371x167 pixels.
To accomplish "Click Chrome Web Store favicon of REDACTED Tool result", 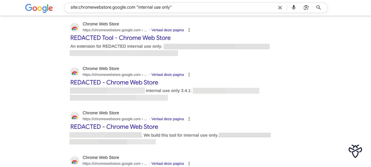I will click(x=75, y=27).
